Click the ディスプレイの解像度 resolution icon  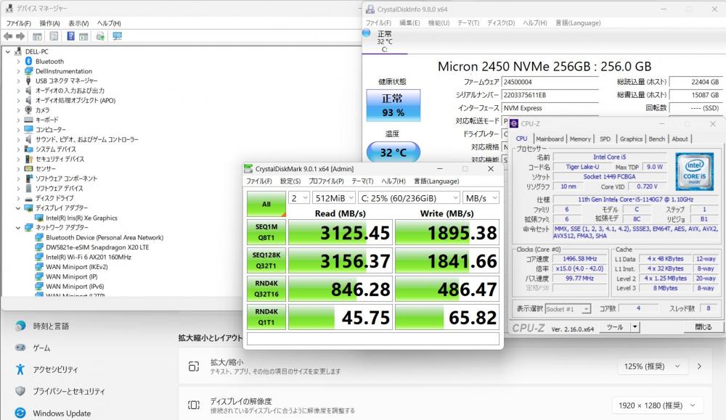[x=194, y=405]
